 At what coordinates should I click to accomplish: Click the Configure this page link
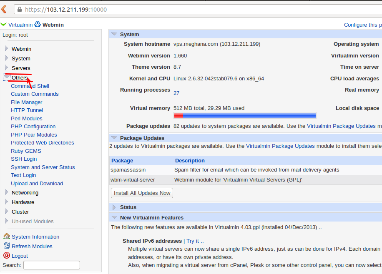tap(363, 25)
